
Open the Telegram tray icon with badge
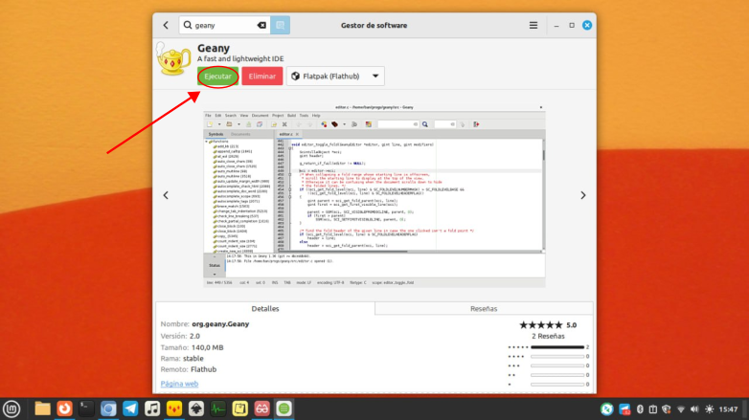(624, 409)
